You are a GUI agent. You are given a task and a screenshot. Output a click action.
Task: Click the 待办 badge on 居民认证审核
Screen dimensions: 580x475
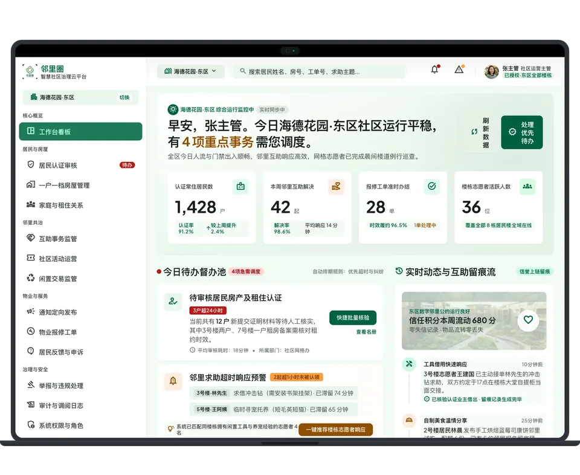tap(127, 165)
